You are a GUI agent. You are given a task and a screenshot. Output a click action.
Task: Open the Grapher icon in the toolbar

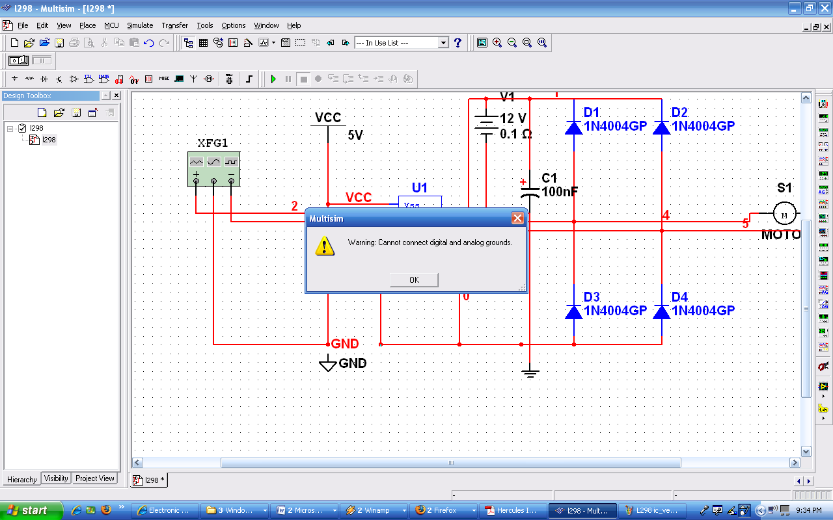point(264,43)
